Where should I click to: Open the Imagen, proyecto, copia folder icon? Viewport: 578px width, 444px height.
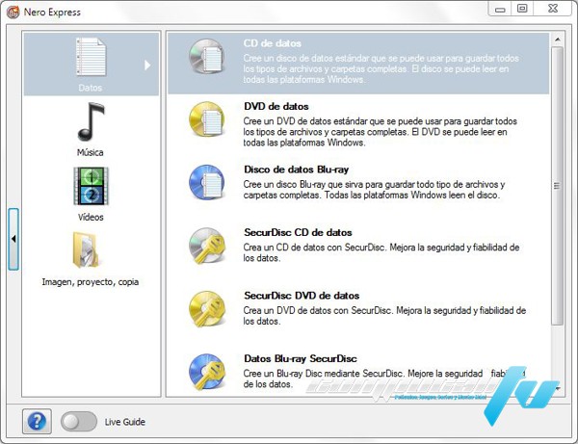[x=86, y=249]
